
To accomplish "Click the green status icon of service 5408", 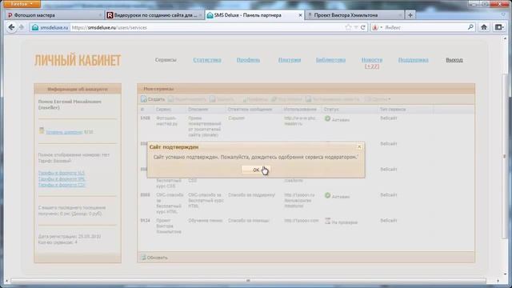I will click(x=327, y=119).
